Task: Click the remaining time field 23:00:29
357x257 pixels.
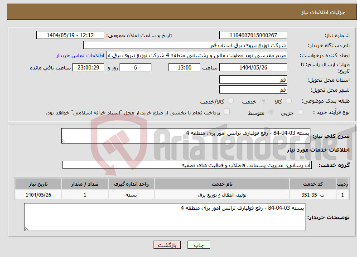Action: 88,67
